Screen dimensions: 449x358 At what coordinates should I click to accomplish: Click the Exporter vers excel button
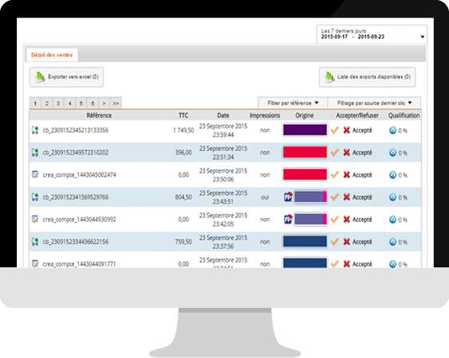coord(66,77)
